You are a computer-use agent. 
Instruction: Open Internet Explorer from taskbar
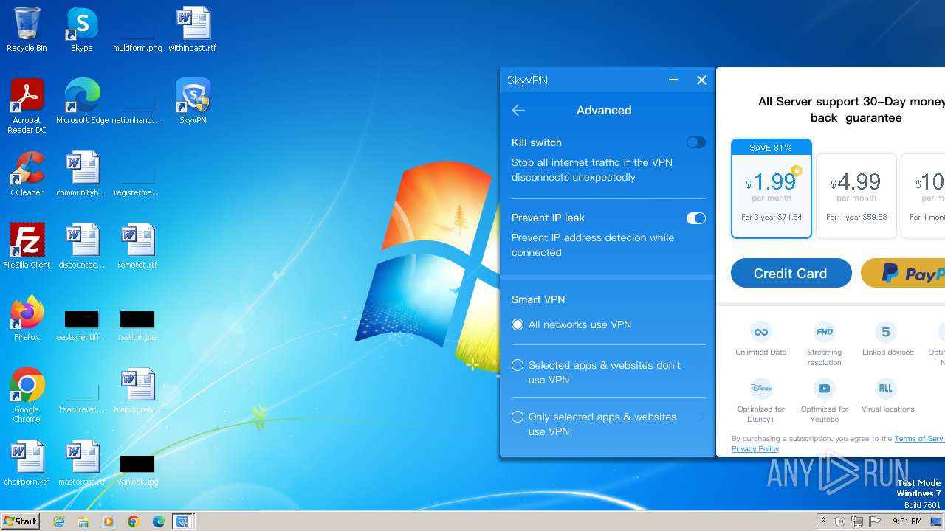(59, 521)
